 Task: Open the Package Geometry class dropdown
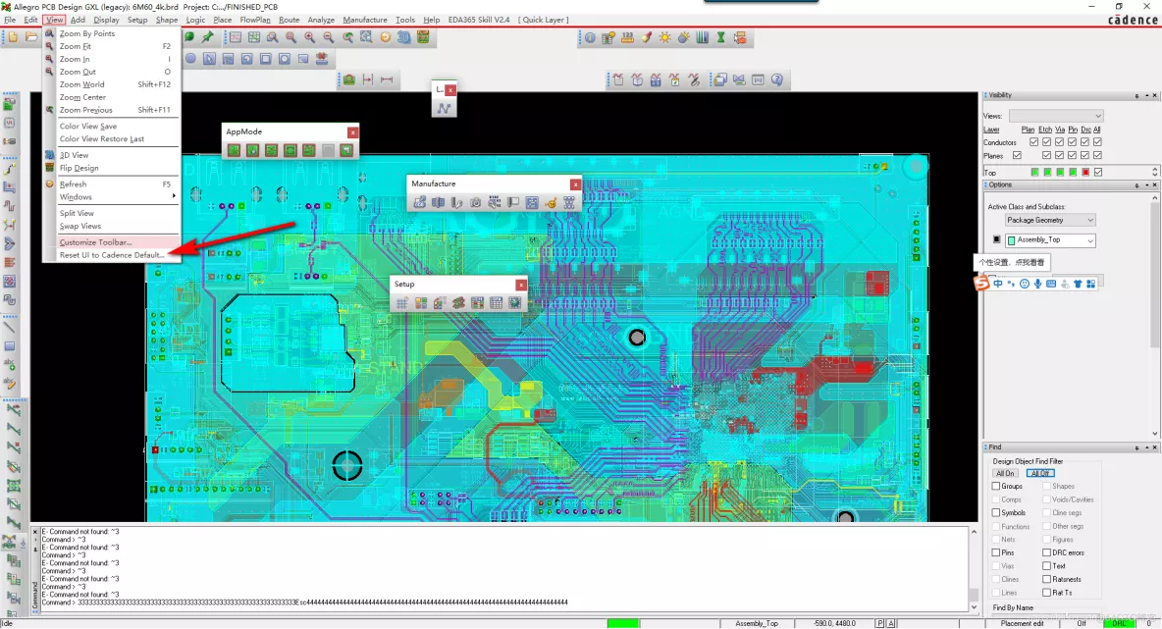click(x=1050, y=220)
